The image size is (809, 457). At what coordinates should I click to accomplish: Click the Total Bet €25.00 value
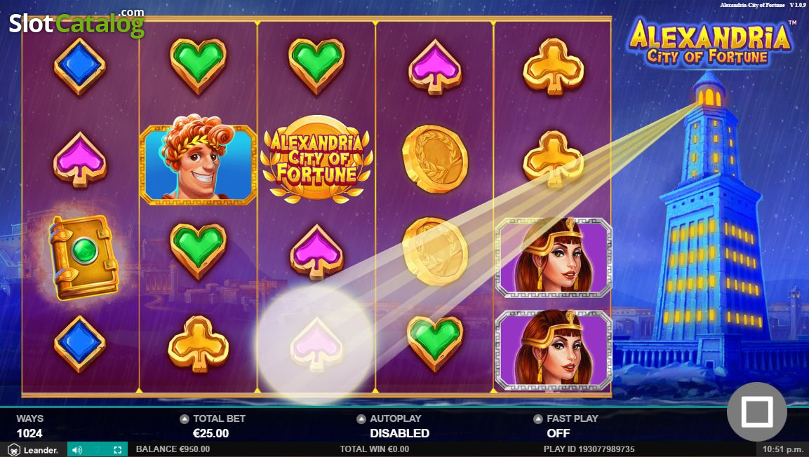click(x=210, y=433)
